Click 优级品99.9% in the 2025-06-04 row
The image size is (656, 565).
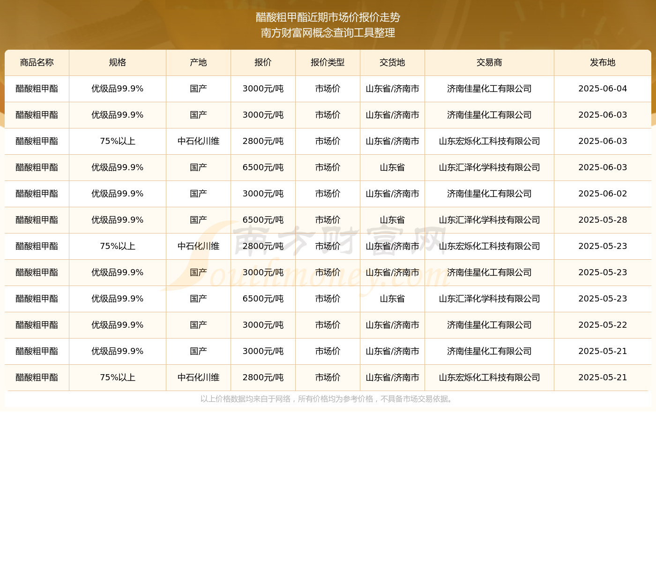point(118,89)
